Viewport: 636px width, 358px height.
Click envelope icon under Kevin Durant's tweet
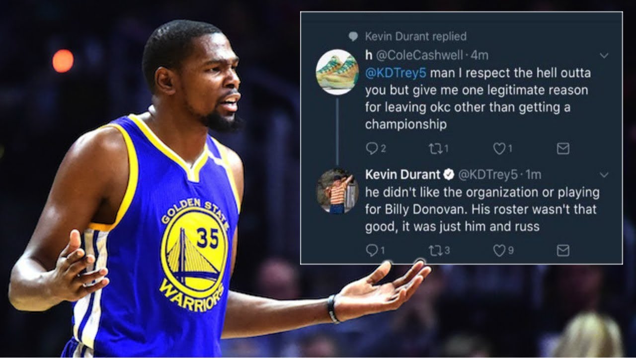click(563, 251)
